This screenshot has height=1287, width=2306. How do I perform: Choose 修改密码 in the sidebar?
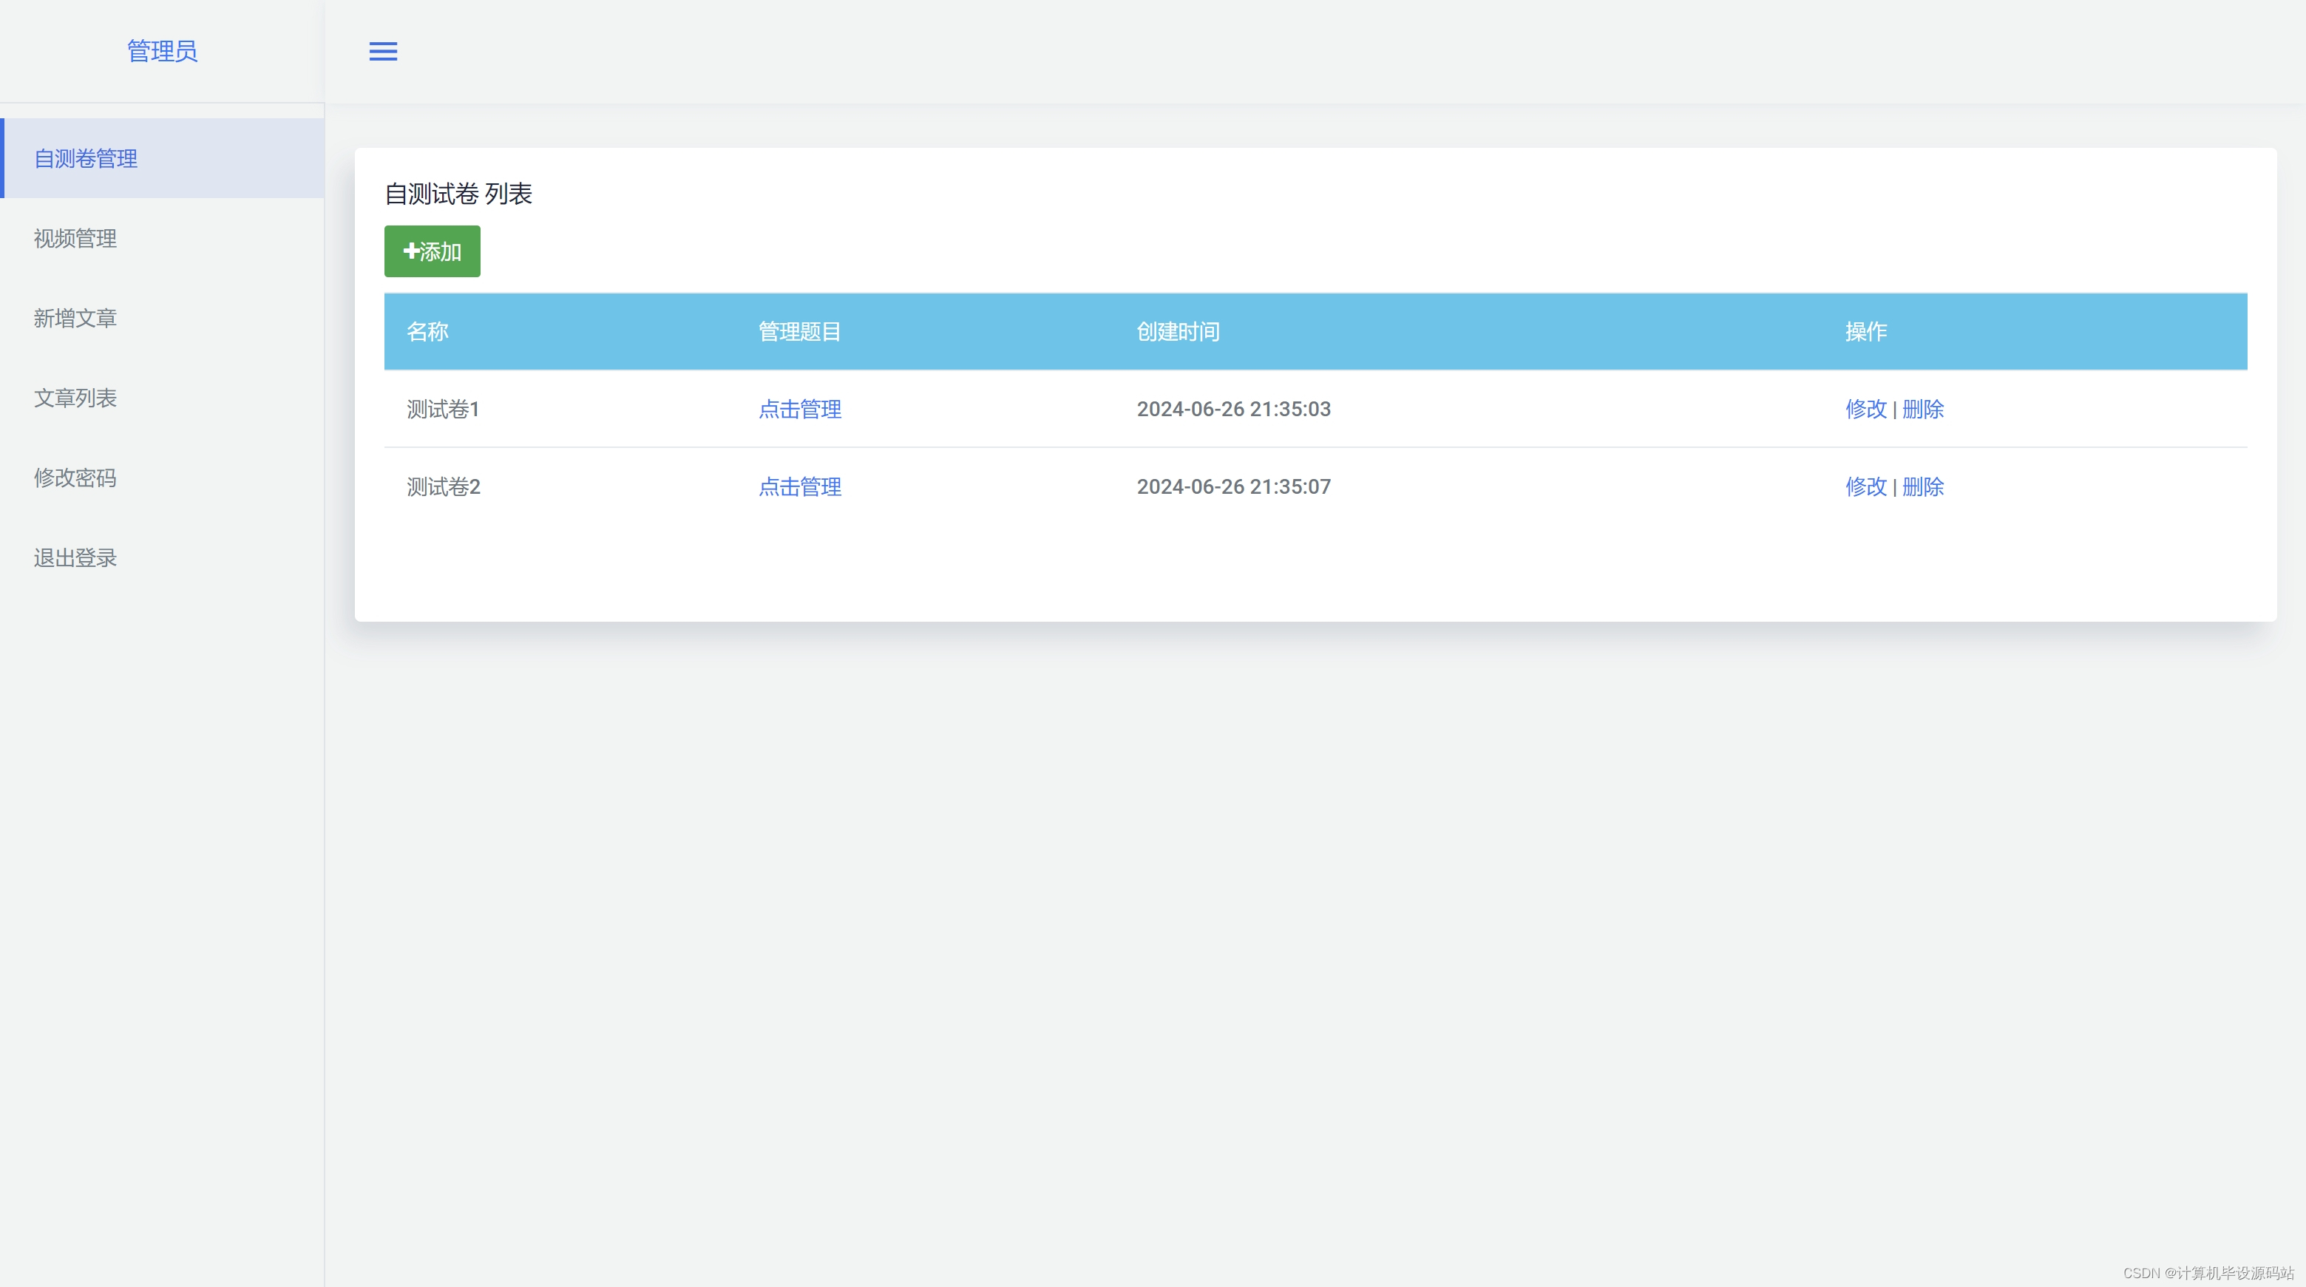point(75,477)
